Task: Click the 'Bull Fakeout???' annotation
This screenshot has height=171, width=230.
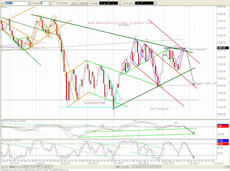Action: pos(199,49)
